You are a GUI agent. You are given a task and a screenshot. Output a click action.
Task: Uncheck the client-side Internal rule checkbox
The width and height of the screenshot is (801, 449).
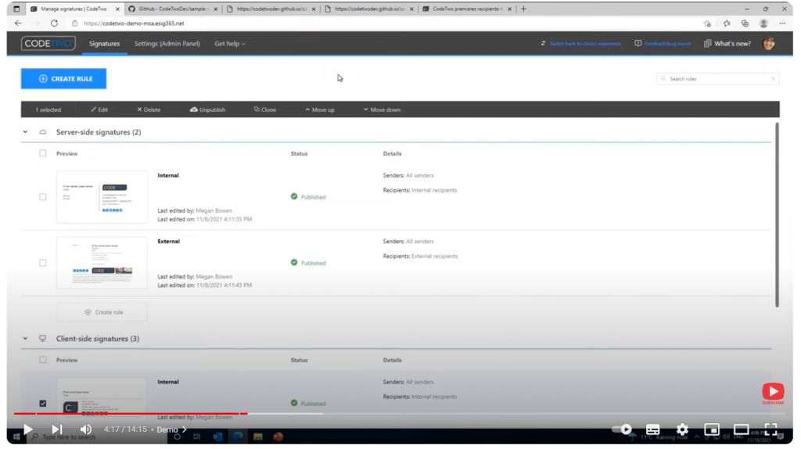tap(43, 404)
